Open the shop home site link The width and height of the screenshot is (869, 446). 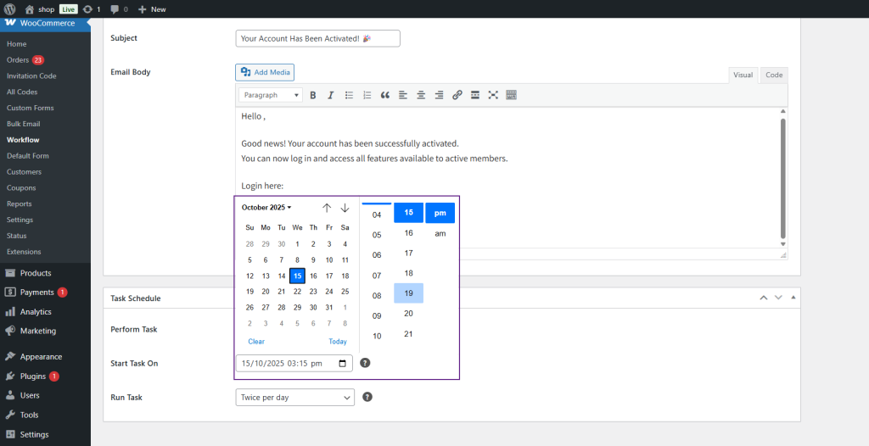pos(40,9)
